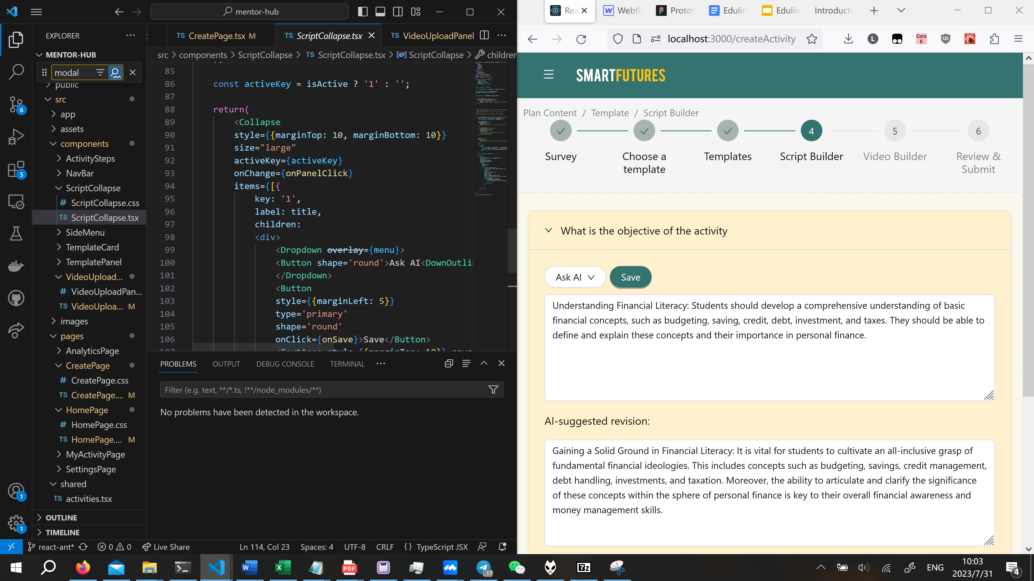Viewport: 1034px width, 581px height.
Task: Toggle the bottom panel layout button
Action: pos(380,12)
